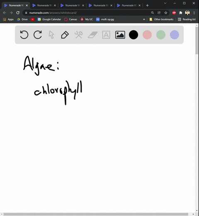Click the vertical scrollbar thumb
Screen dimensions: 199x216
click(197, 40)
